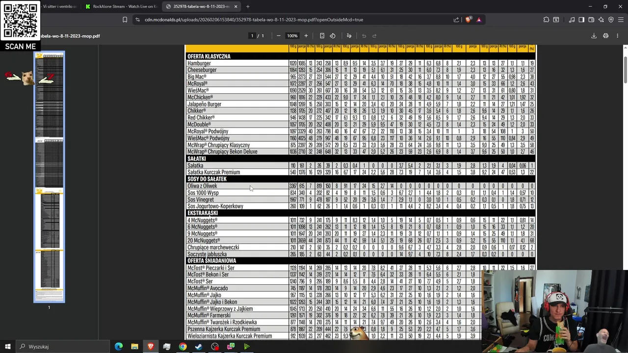Click 'Sałatka Kurczak Premium' row label
Screen dimensions: 628x353
click(213, 172)
